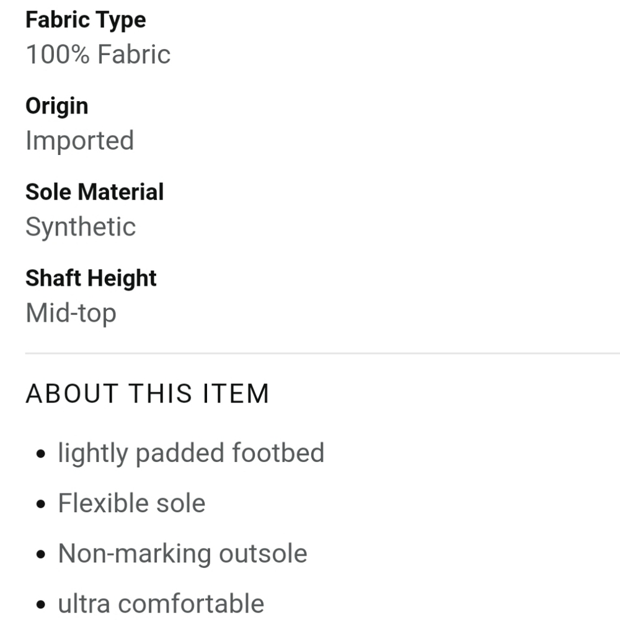
Task: Click the Shaft Height label
Action: tap(91, 278)
